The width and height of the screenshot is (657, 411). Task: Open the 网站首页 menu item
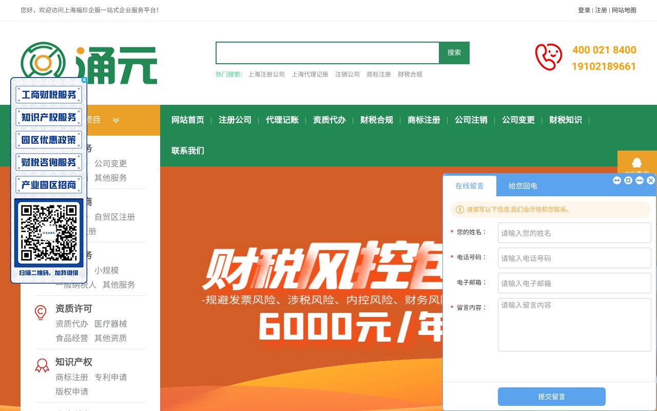pos(187,120)
